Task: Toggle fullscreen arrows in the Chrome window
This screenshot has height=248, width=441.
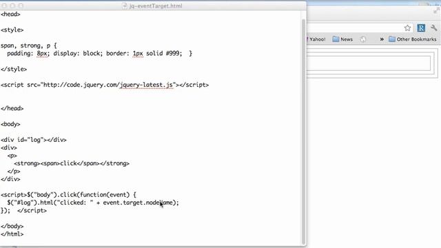Action: pyautogui.click(x=436, y=11)
